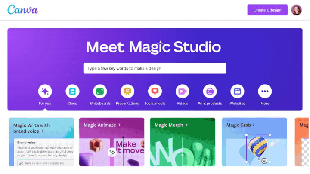Click chevron next to Magic Grab

point(254,125)
